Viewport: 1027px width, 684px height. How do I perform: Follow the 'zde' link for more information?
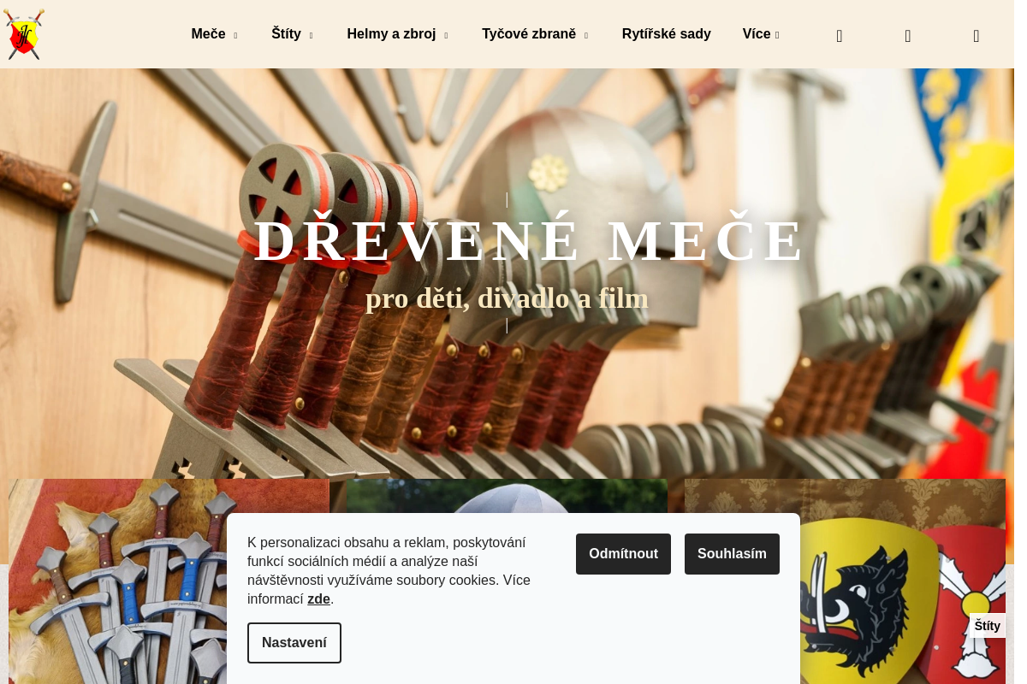click(x=318, y=598)
